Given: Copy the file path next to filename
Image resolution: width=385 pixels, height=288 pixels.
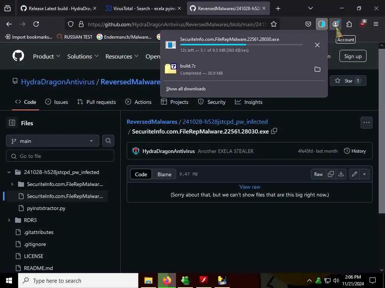Looking at the screenshot, I should tap(274, 131).
